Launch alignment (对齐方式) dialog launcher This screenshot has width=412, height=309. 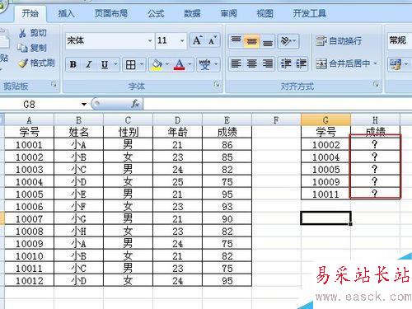pyautogui.click(x=376, y=84)
